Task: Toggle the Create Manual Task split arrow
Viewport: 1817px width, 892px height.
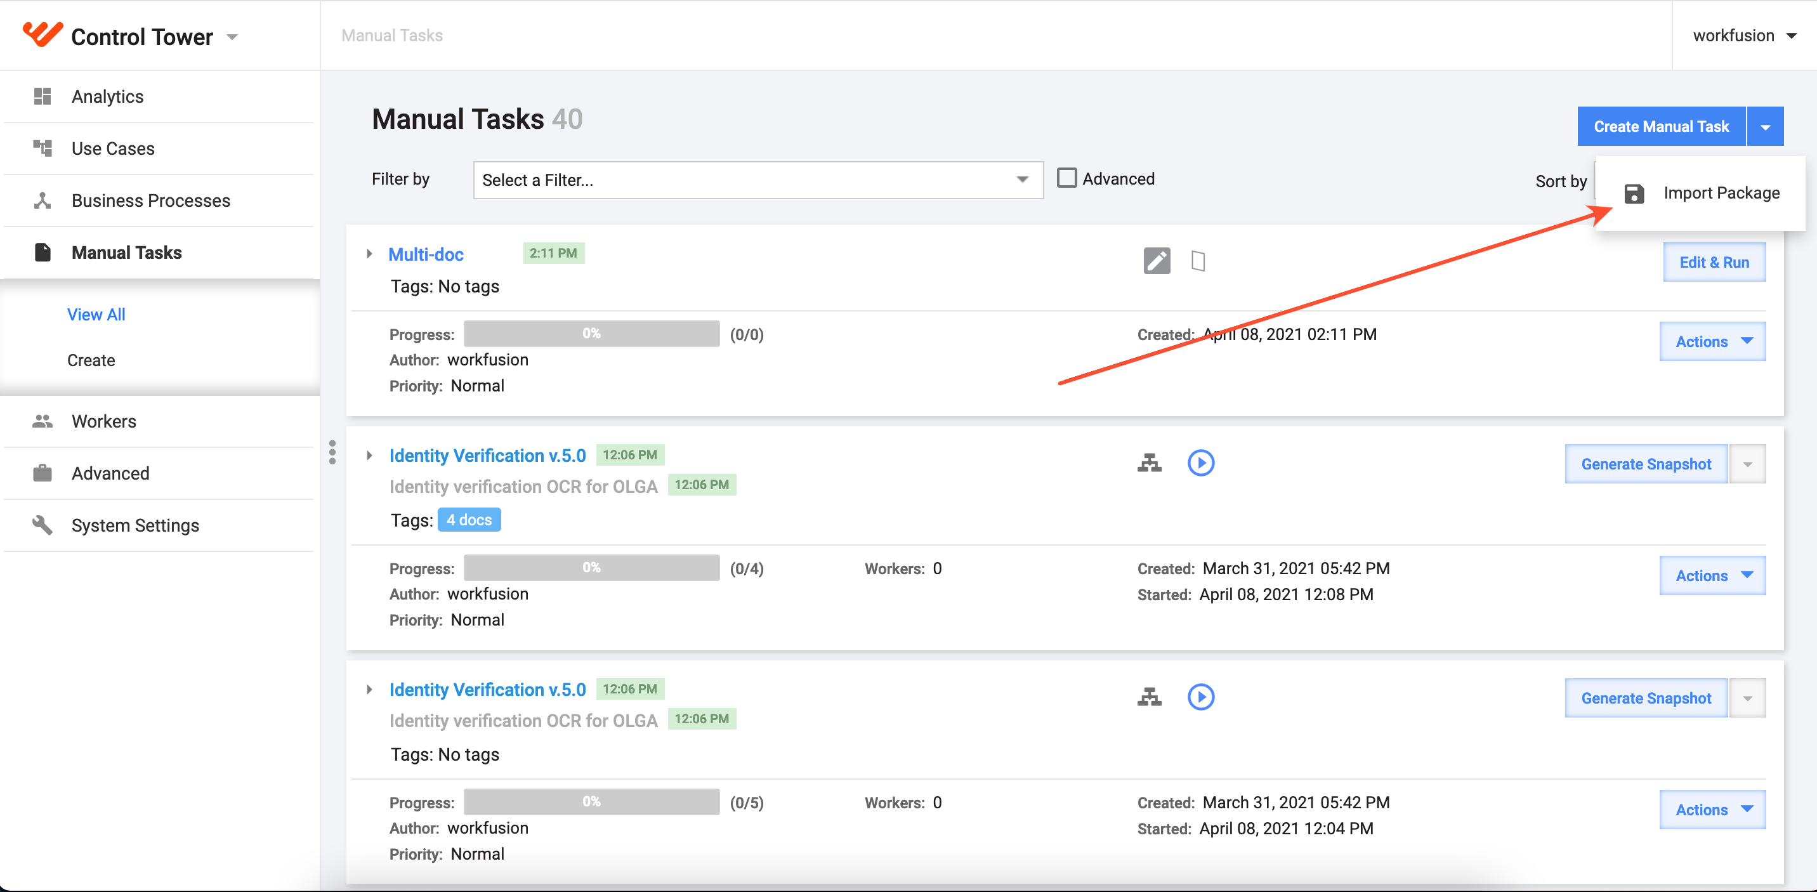Action: 1765,127
